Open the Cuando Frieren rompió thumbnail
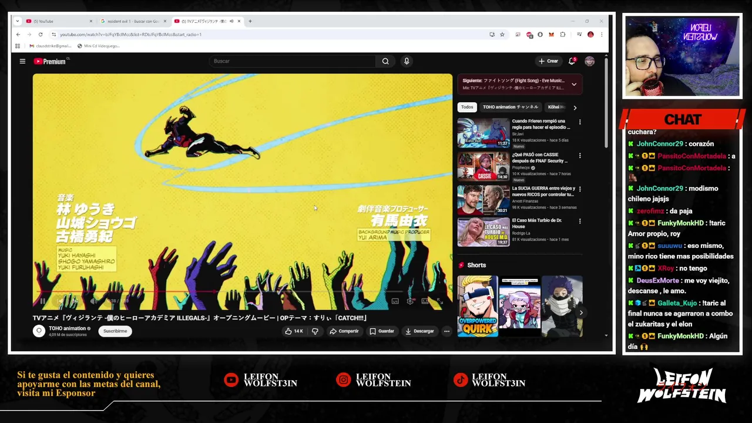 (x=484, y=133)
